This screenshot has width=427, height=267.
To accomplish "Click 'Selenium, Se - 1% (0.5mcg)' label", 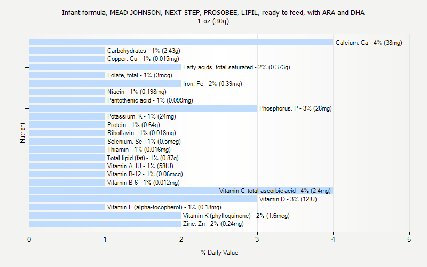I will click(144, 142).
